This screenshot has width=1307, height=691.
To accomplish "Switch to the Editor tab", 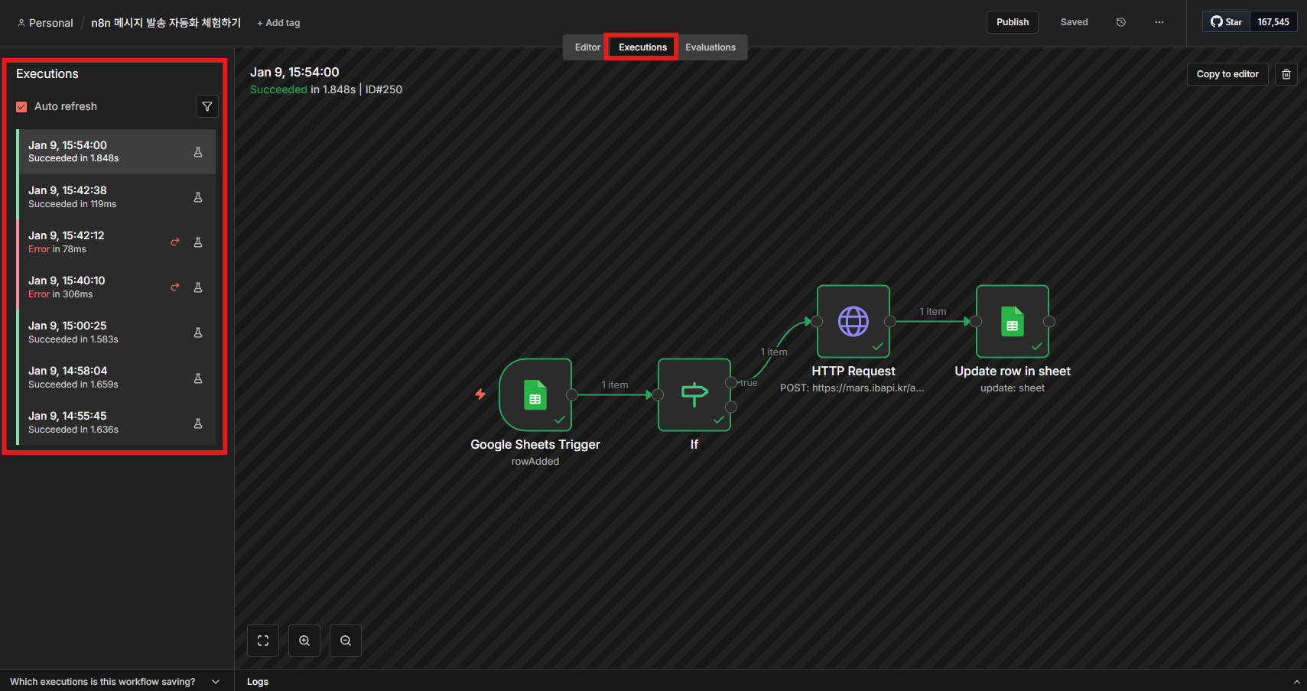I will (587, 47).
